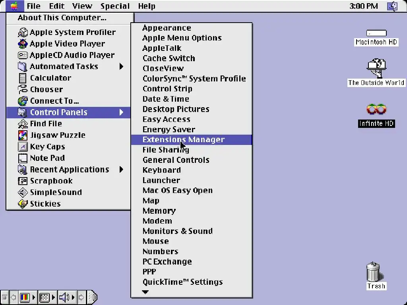
Task: Choose ColorSync System Profile
Action: point(192,79)
